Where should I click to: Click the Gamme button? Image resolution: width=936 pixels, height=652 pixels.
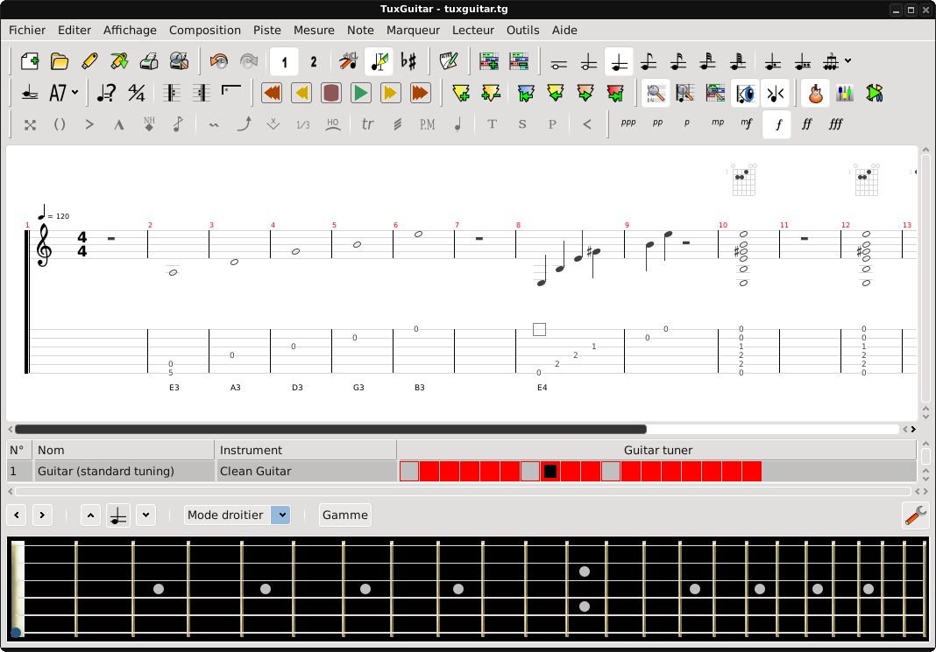pyautogui.click(x=344, y=515)
